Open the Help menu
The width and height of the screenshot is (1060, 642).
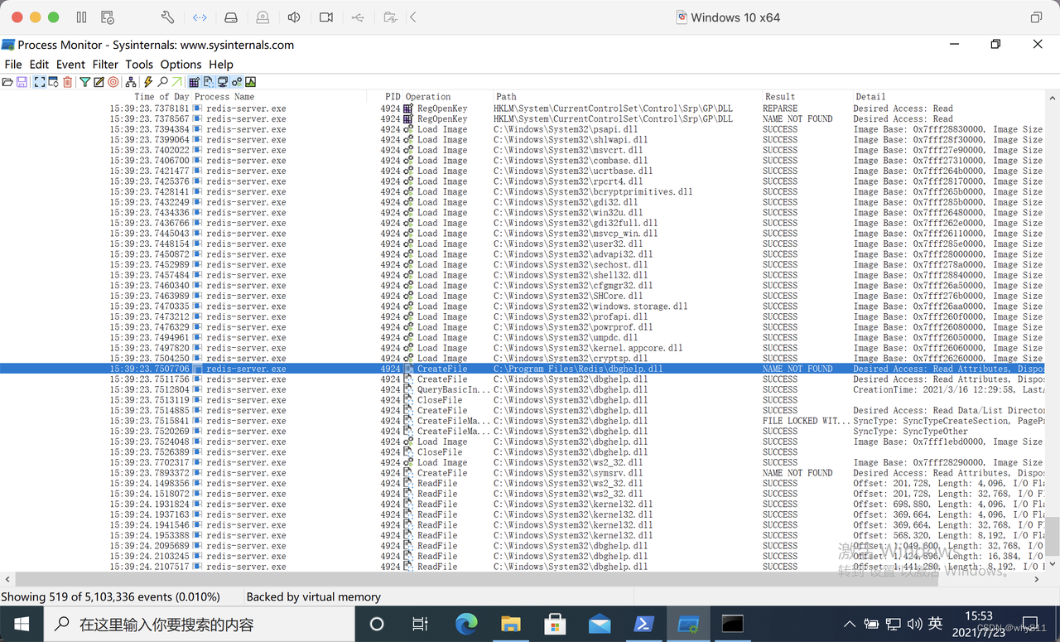tap(221, 64)
